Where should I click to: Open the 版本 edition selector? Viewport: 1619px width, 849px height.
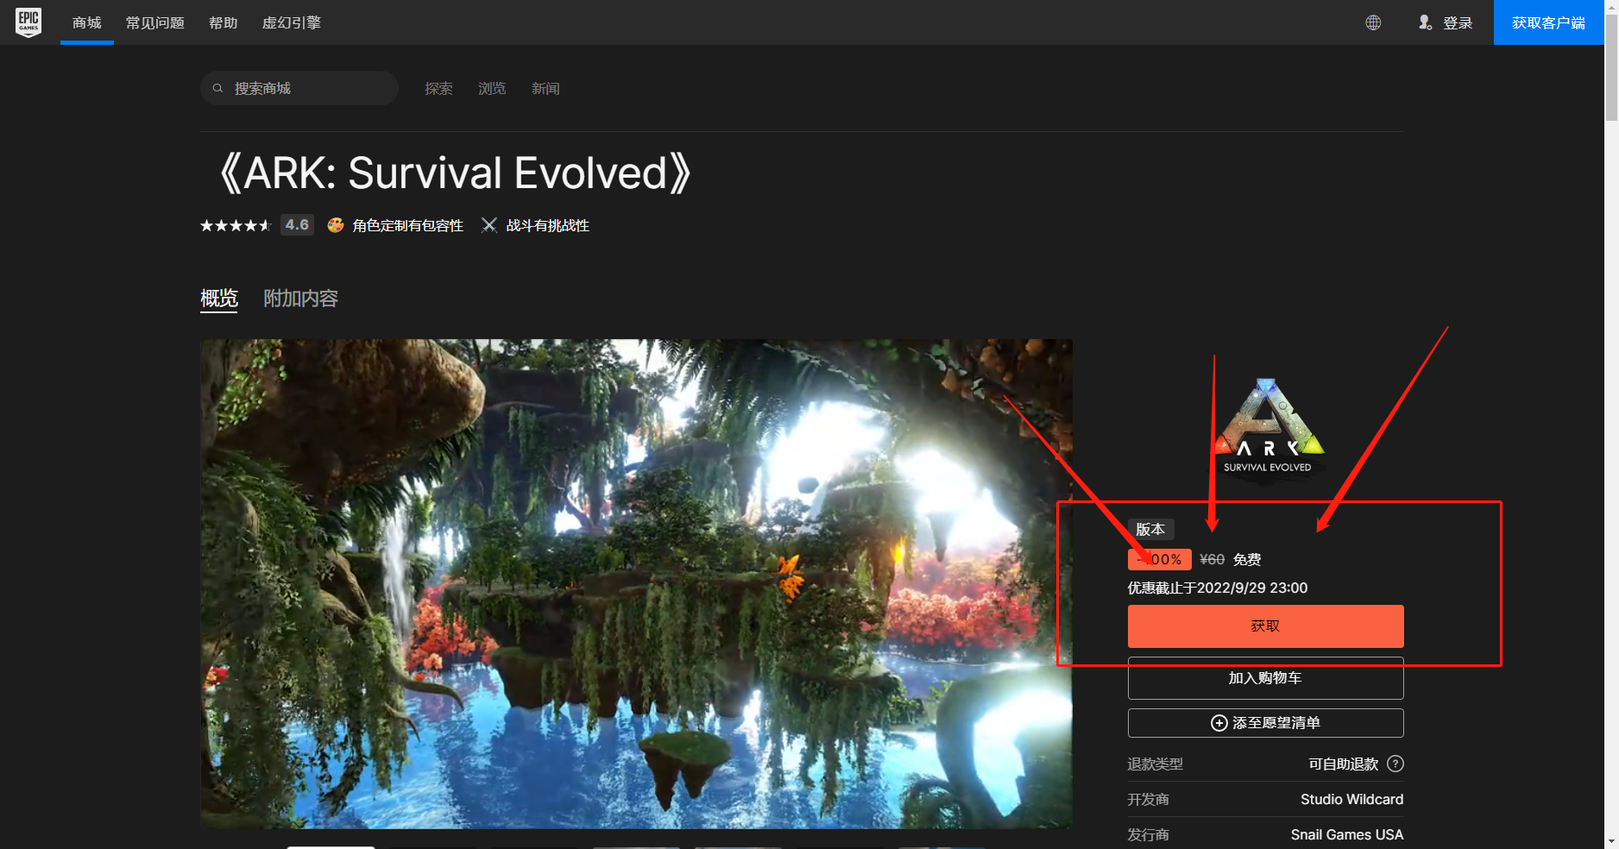point(1150,529)
